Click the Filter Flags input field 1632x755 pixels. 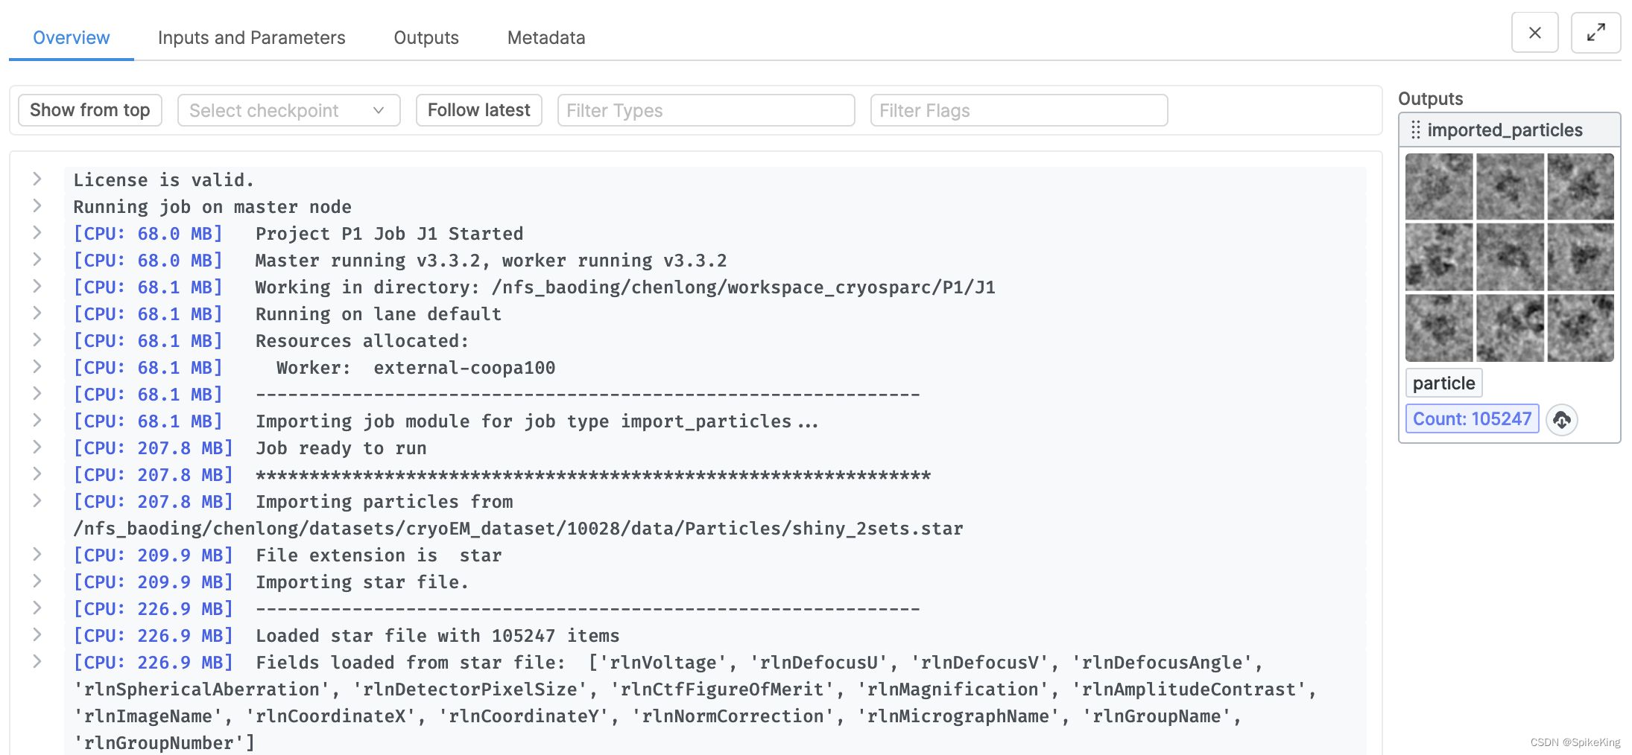(x=1019, y=110)
